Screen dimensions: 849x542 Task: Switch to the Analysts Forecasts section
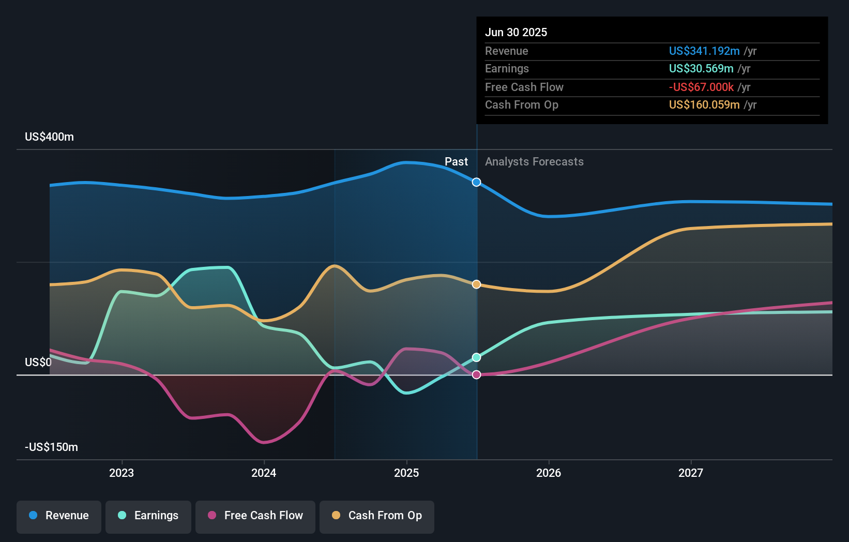(535, 162)
